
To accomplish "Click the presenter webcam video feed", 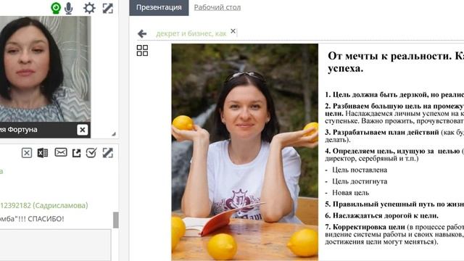I will click(45, 69).
